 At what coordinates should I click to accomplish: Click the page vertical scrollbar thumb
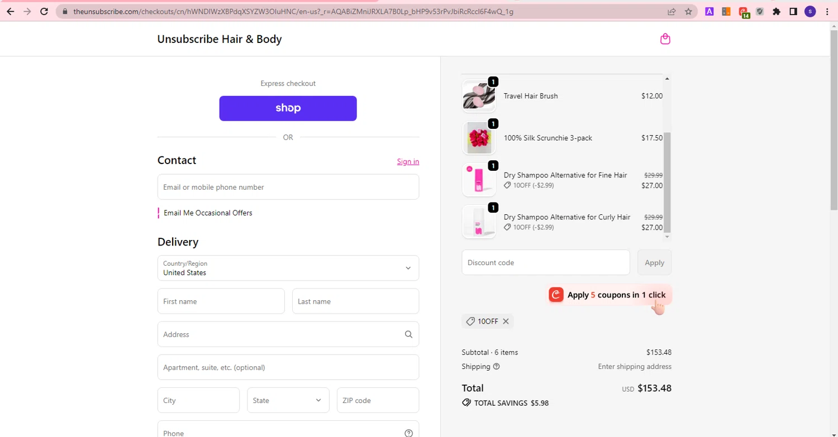point(834,121)
